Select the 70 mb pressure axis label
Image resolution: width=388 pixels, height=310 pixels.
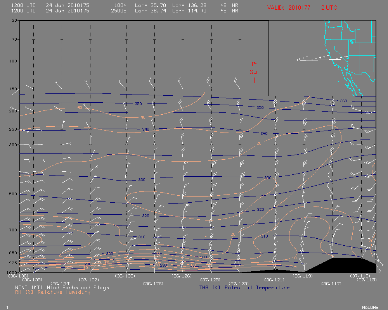[14, 39]
